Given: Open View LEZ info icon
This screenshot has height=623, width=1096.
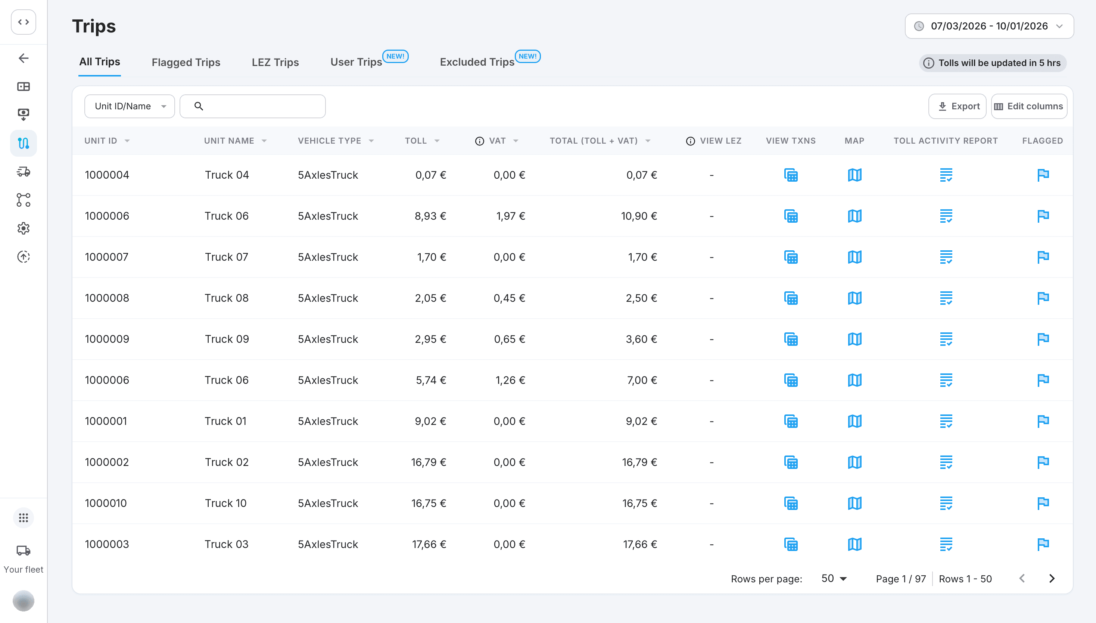Looking at the screenshot, I should [x=690, y=141].
